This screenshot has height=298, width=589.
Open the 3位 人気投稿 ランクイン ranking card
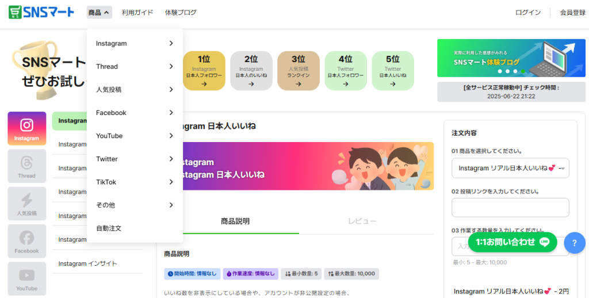click(x=299, y=71)
